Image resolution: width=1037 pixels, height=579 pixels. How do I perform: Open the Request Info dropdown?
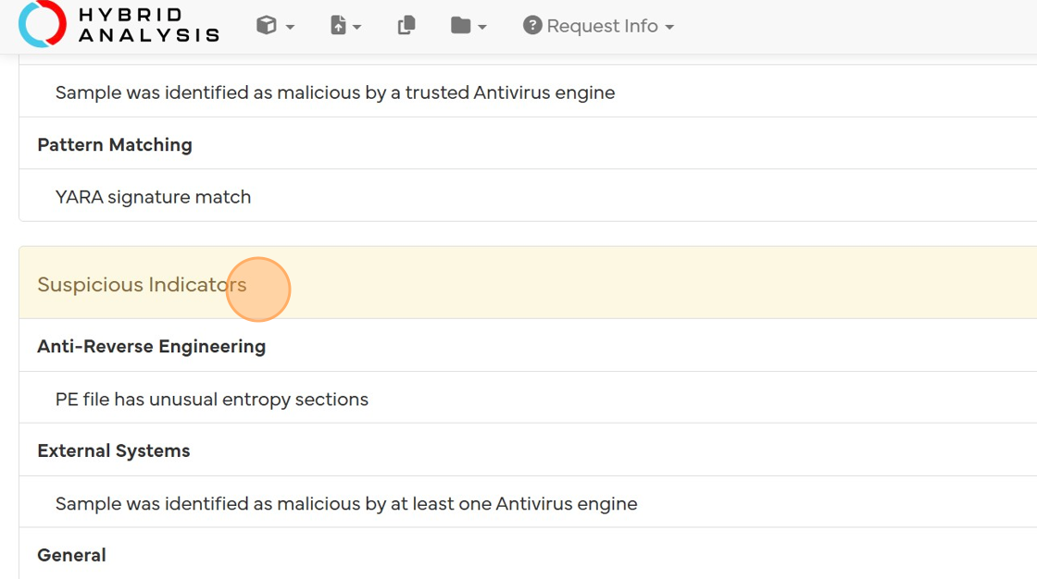pyautogui.click(x=668, y=26)
